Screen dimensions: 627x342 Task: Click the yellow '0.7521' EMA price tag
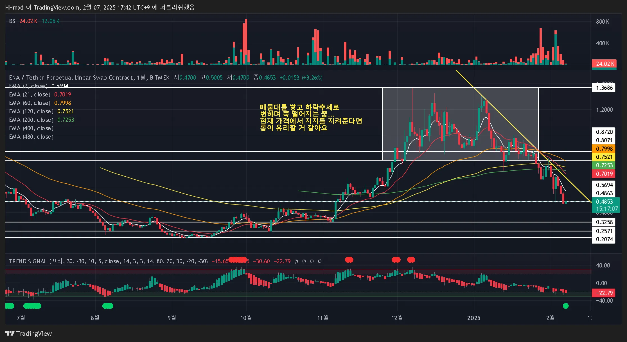(x=604, y=157)
